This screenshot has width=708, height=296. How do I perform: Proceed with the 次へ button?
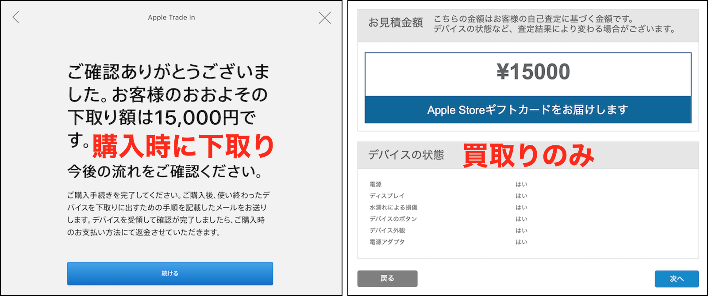pos(677,279)
